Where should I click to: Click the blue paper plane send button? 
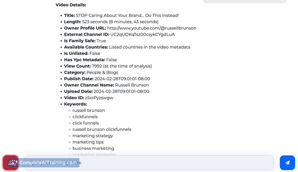coord(287,163)
